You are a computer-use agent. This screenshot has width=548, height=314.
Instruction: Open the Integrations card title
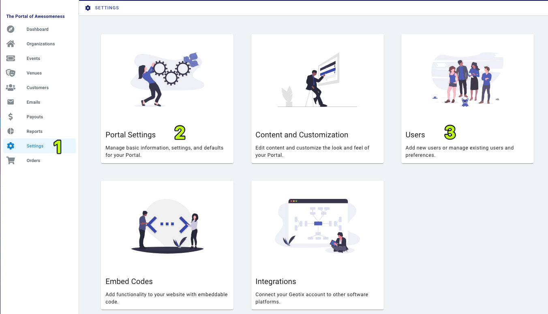point(276,282)
